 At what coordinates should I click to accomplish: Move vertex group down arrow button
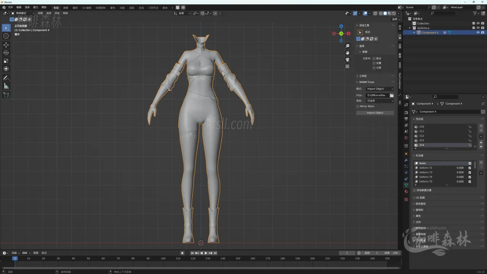point(481,147)
